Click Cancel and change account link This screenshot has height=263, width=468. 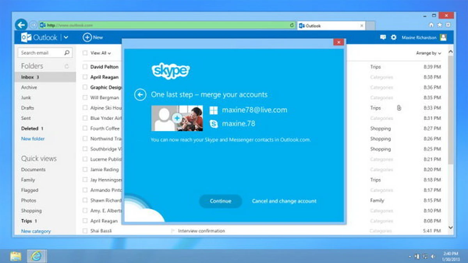pos(284,201)
